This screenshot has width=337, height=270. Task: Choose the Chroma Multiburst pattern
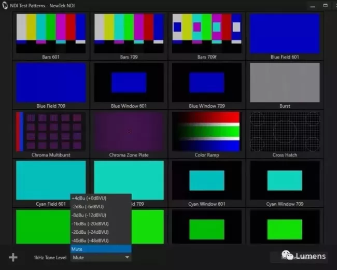50,132
